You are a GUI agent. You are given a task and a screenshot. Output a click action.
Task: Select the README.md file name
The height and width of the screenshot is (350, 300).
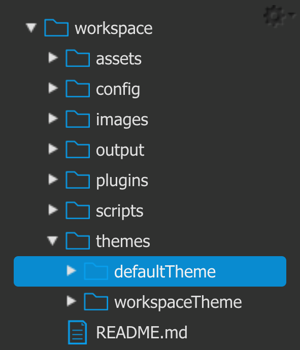(142, 332)
